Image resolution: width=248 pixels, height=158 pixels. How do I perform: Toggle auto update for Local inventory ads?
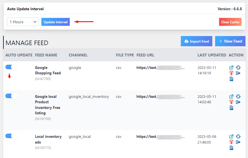[x=12, y=136]
